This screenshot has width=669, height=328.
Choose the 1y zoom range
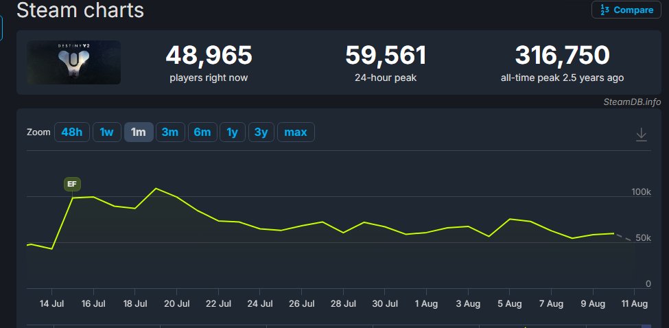click(232, 132)
